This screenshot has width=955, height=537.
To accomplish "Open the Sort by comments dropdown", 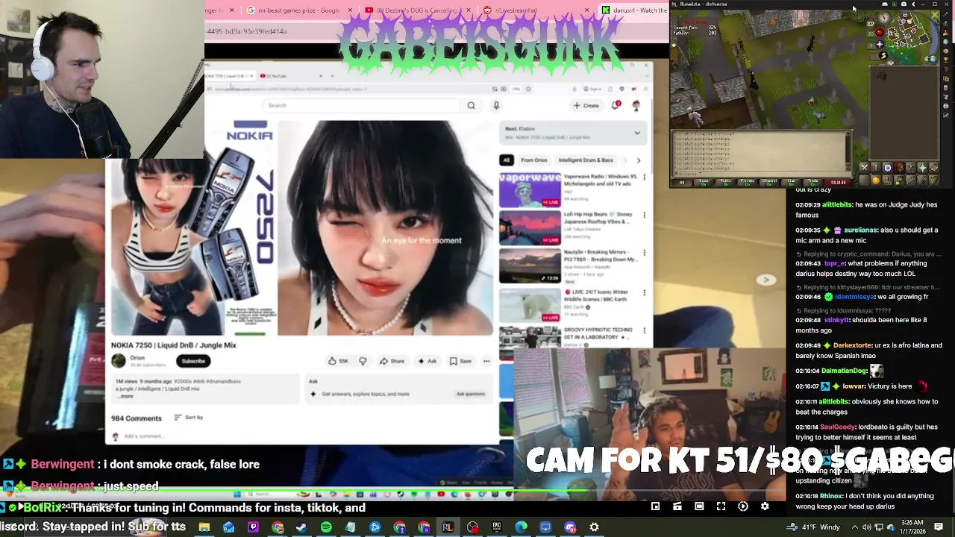I will tap(189, 418).
